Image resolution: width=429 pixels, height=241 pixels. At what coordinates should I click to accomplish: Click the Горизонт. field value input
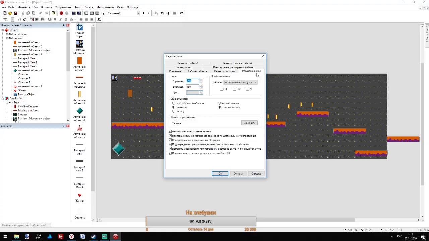(x=193, y=81)
